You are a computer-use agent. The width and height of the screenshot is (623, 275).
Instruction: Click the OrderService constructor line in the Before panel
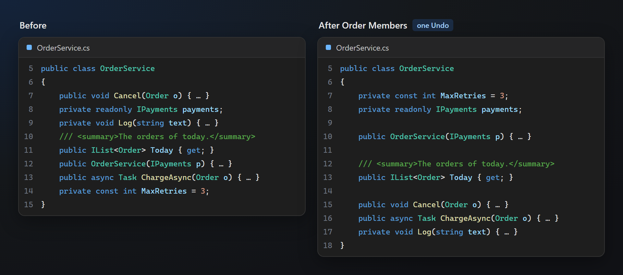(146, 164)
